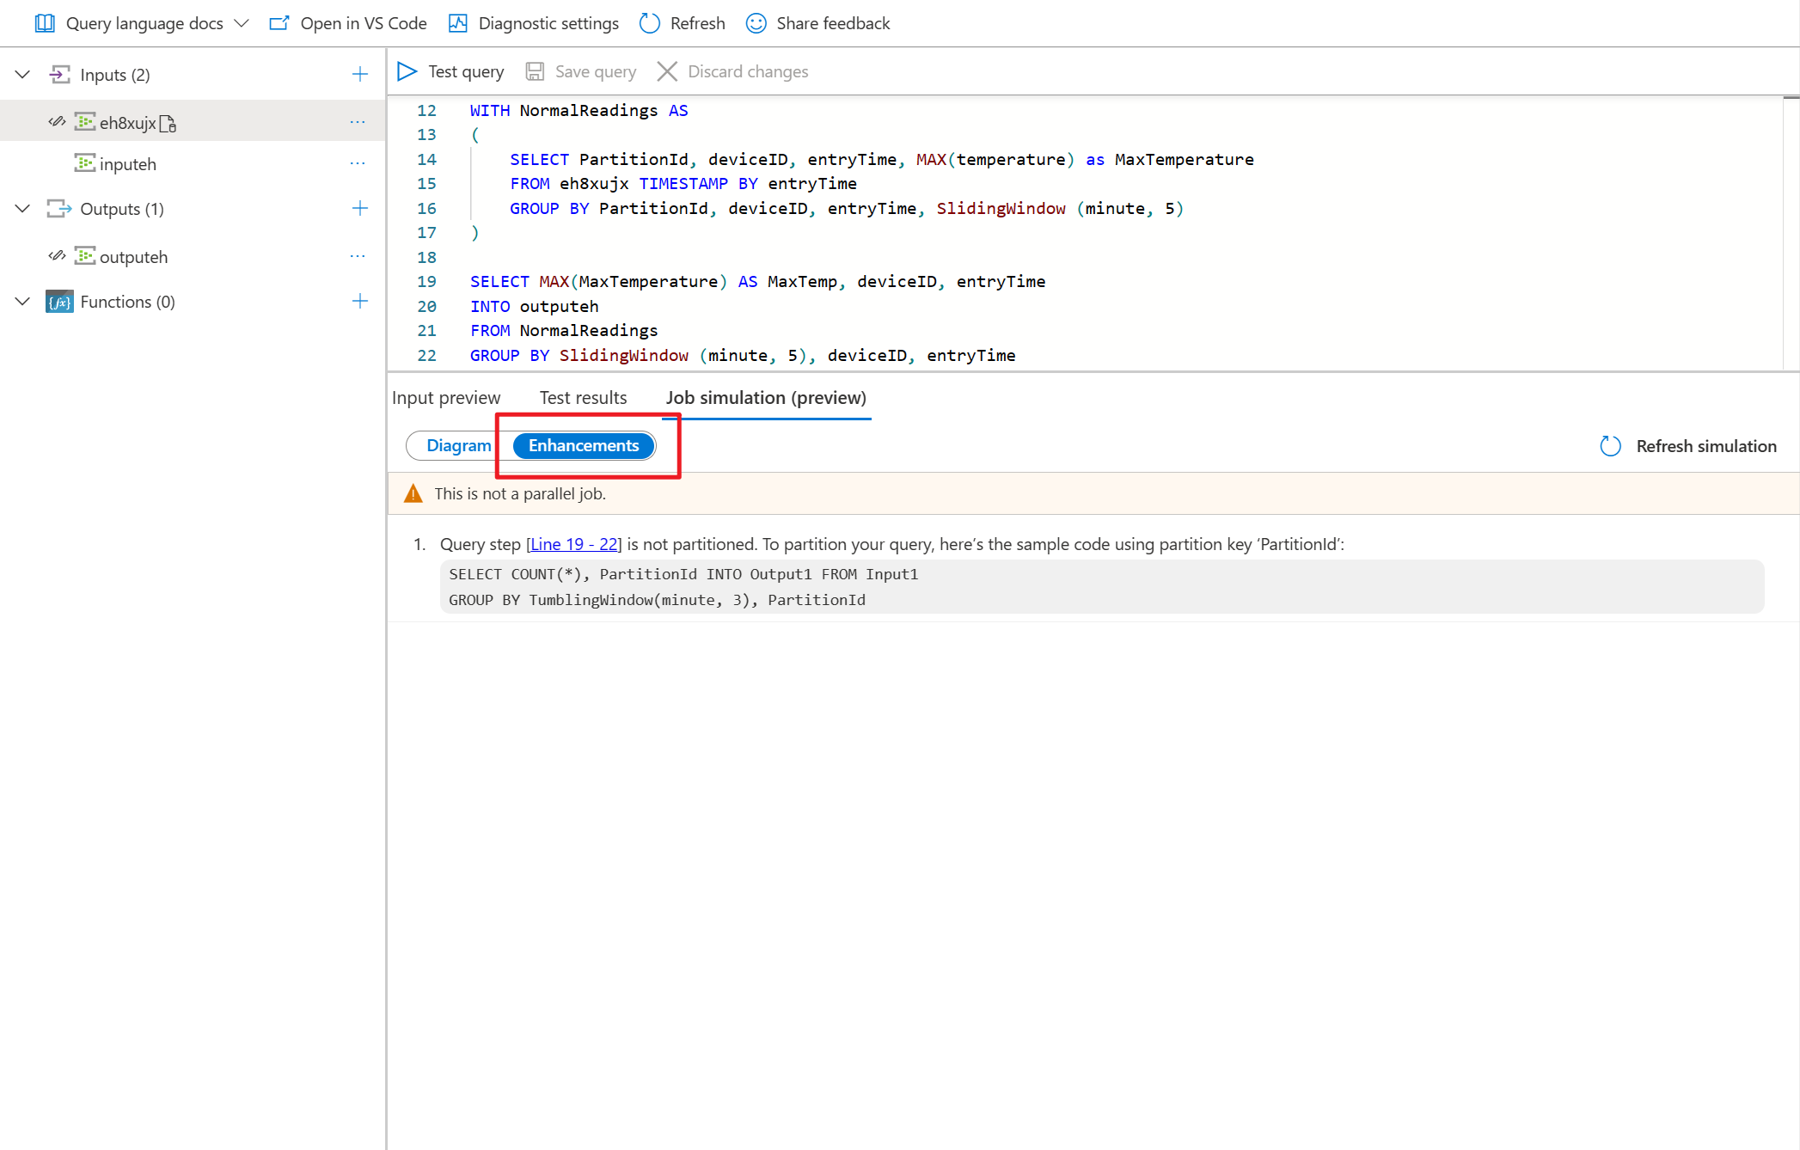
Task: Open Diagnostic settings from top bar
Action: [x=534, y=23]
